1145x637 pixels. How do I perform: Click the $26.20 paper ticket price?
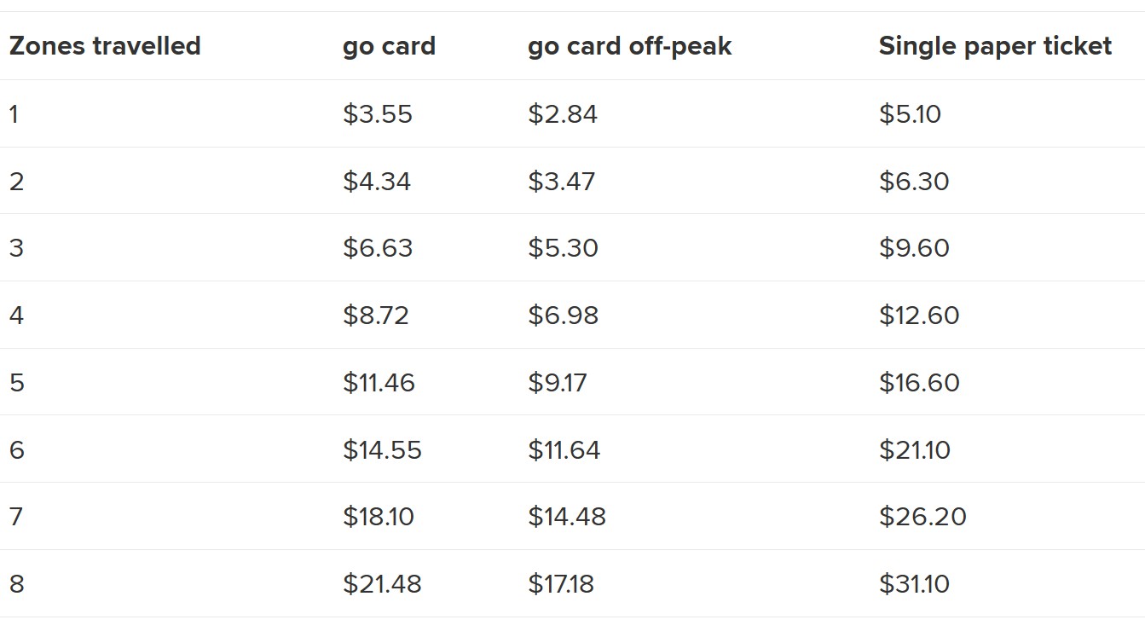tap(922, 517)
